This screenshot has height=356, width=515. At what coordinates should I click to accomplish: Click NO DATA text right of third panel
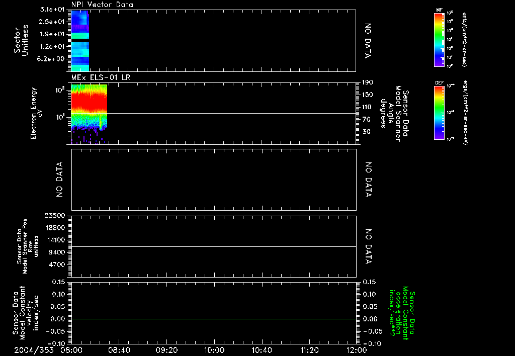(368, 180)
